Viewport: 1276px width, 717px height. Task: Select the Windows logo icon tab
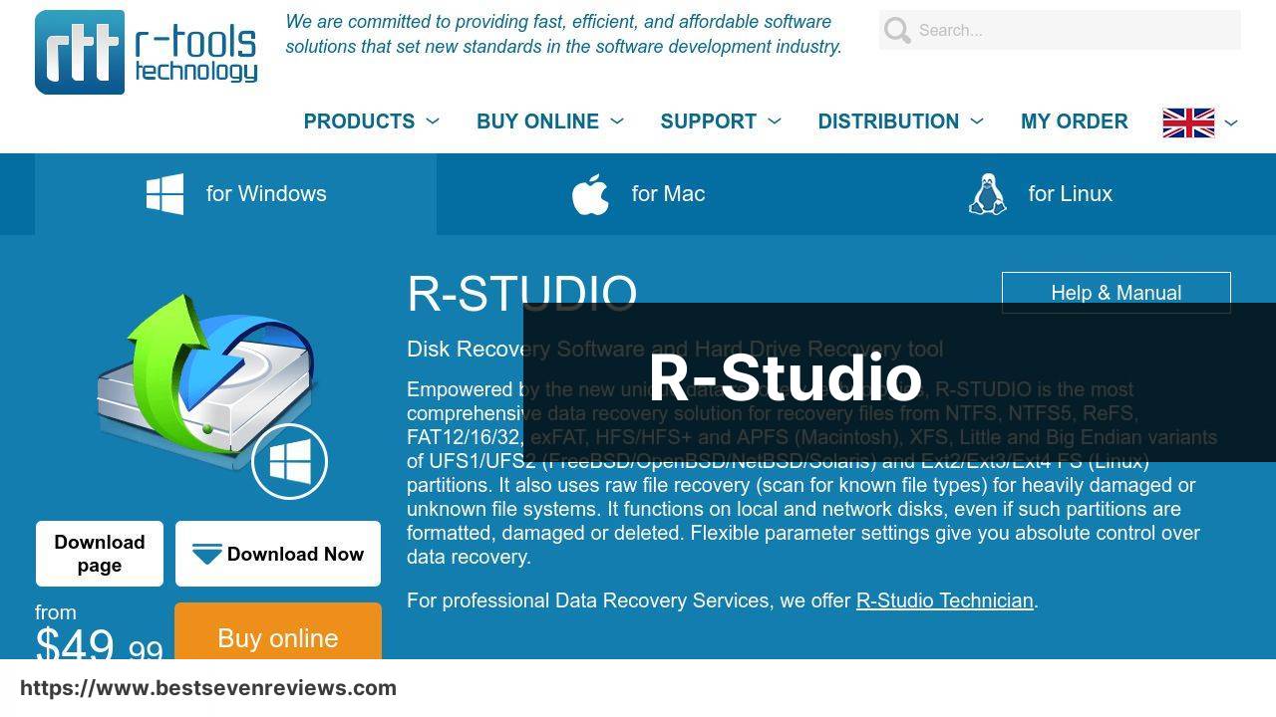(164, 194)
